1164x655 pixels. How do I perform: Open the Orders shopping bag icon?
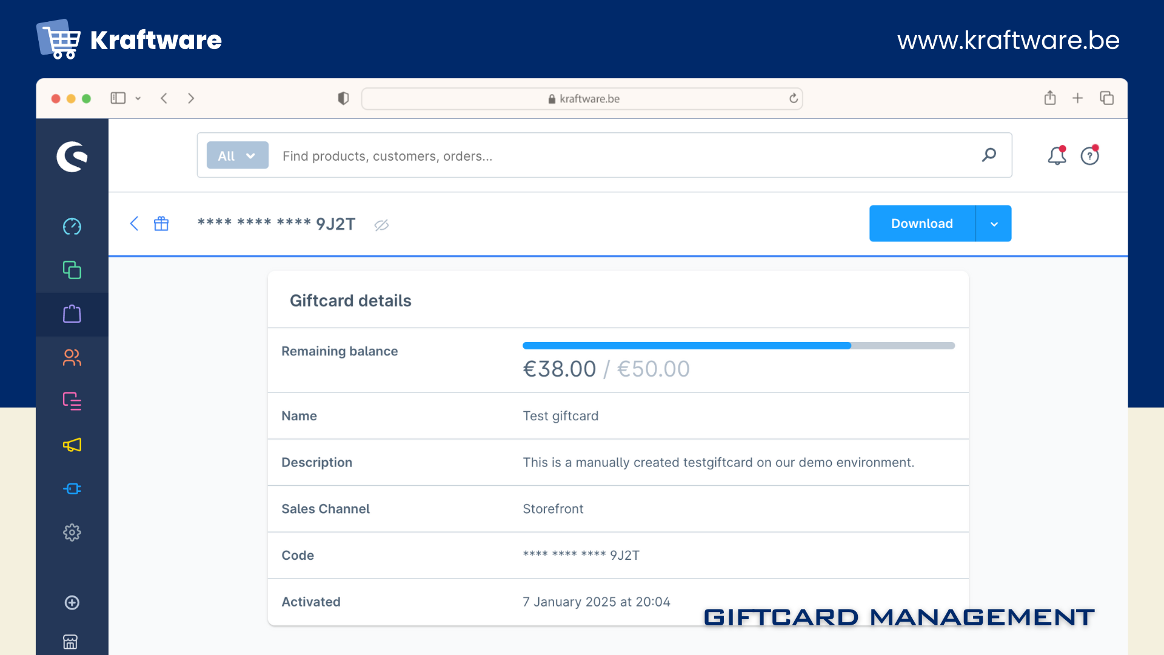point(72,314)
